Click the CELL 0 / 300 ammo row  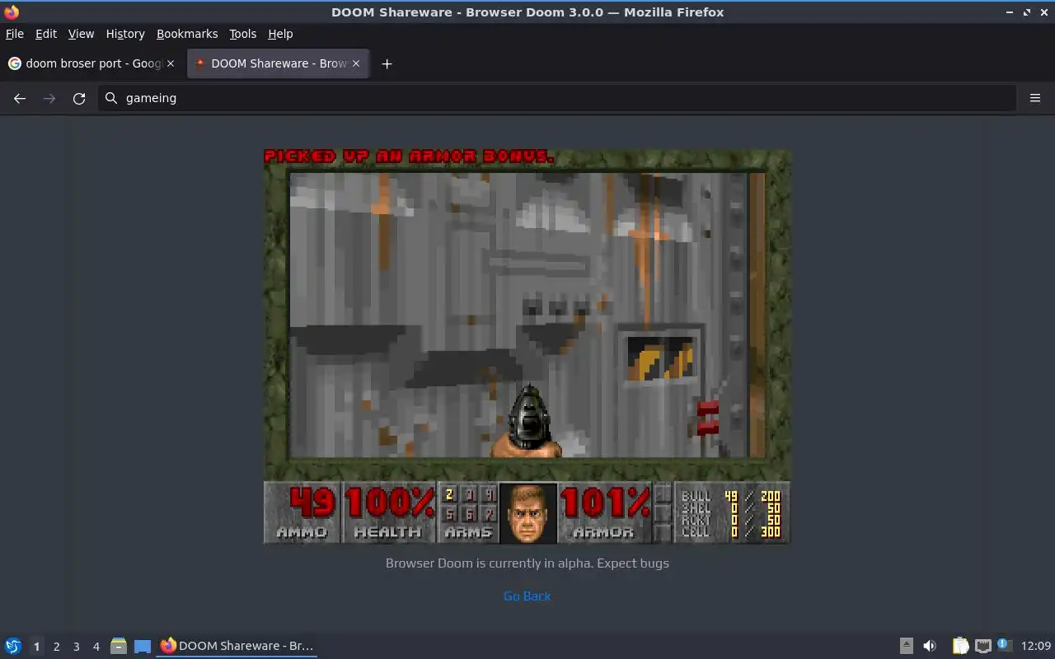pyautogui.click(x=730, y=532)
